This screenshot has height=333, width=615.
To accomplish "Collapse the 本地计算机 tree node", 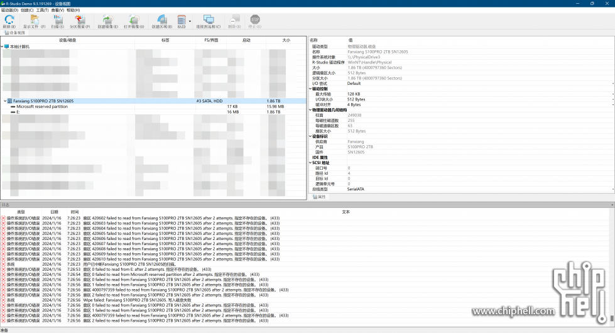I will [x=2, y=46].
